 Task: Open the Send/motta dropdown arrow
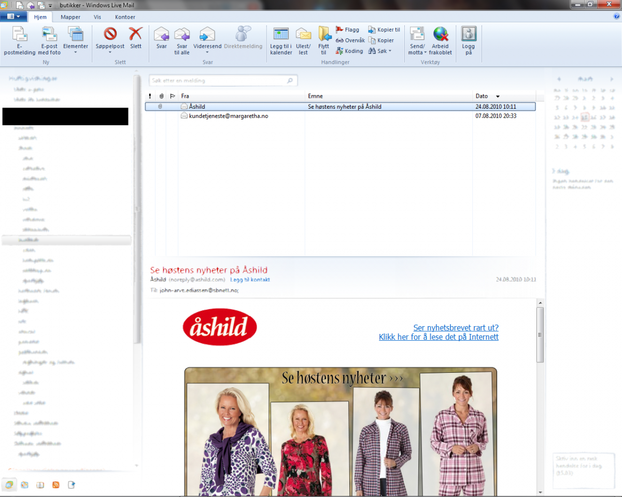(x=425, y=52)
